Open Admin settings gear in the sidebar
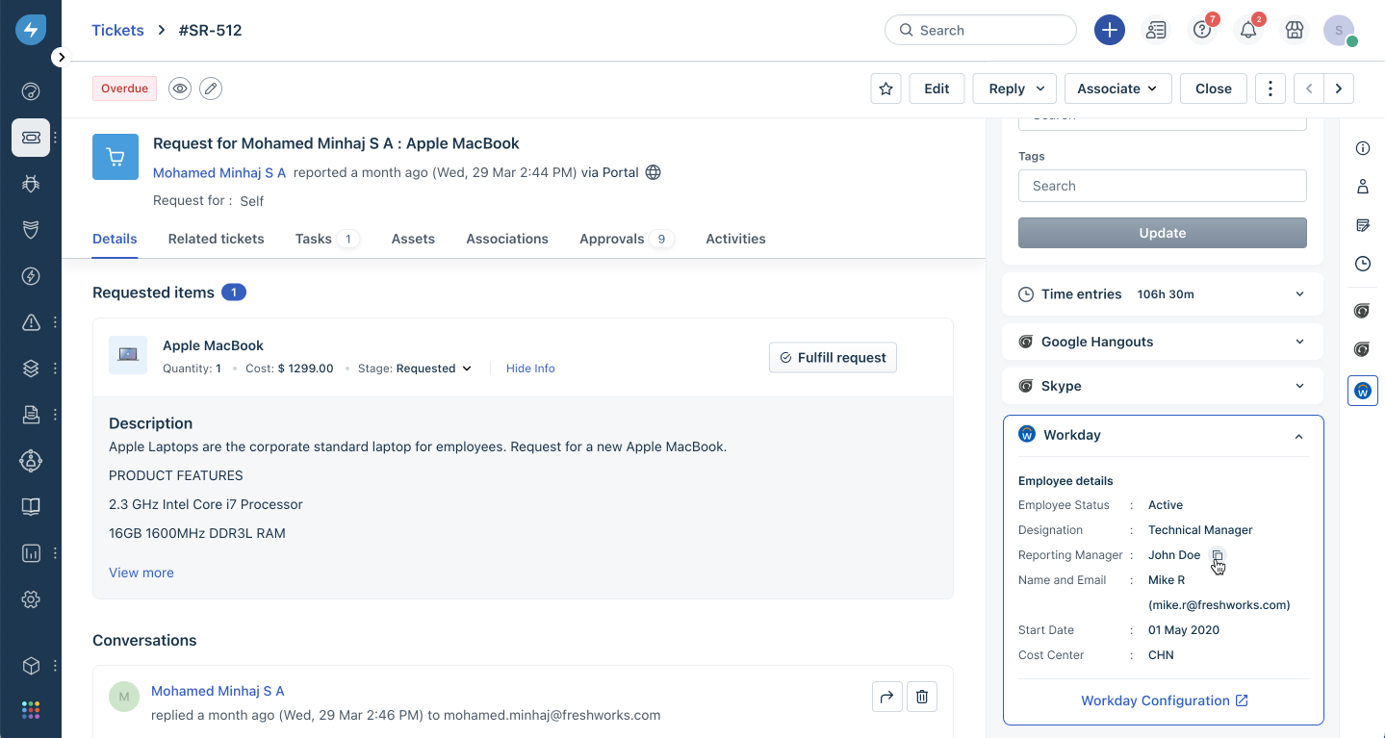This screenshot has width=1386, height=738. tap(31, 599)
